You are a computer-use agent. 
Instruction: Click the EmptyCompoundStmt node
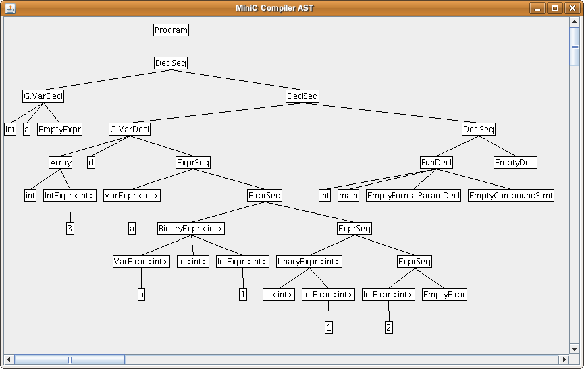click(x=510, y=196)
